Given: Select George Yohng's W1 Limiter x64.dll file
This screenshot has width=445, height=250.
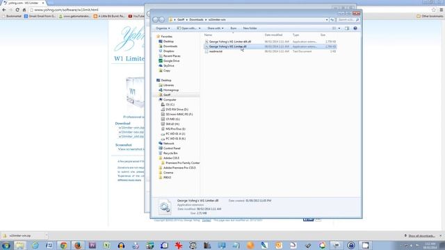Looking at the screenshot, I should click(x=270, y=42).
